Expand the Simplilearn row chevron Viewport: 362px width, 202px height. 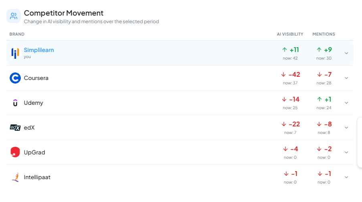tap(346, 53)
